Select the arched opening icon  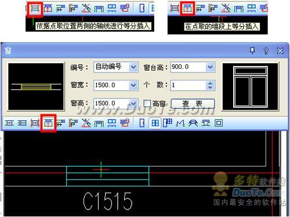click(x=193, y=123)
